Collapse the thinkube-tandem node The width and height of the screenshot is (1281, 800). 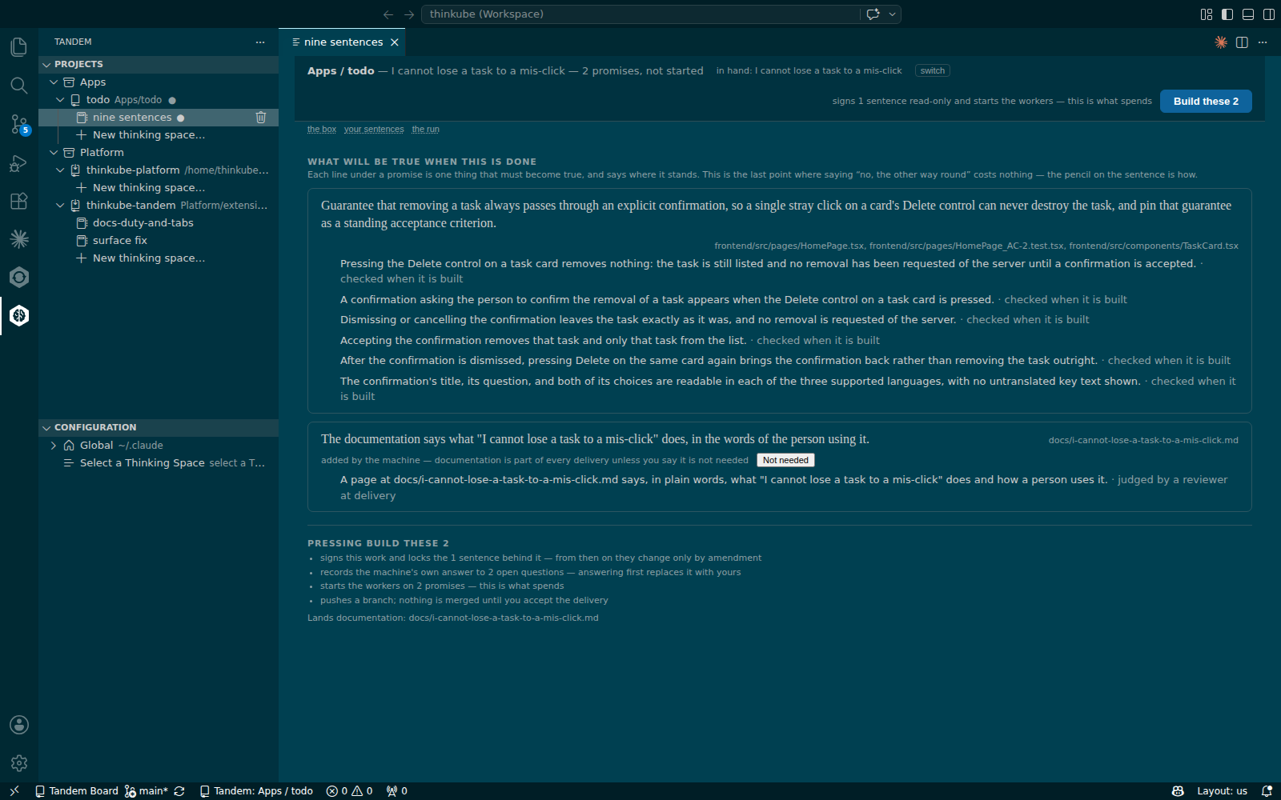pyautogui.click(x=60, y=206)
